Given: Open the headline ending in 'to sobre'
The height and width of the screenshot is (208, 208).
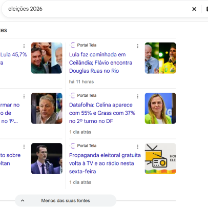Looking at the screenshot, I should pos(10,159).
